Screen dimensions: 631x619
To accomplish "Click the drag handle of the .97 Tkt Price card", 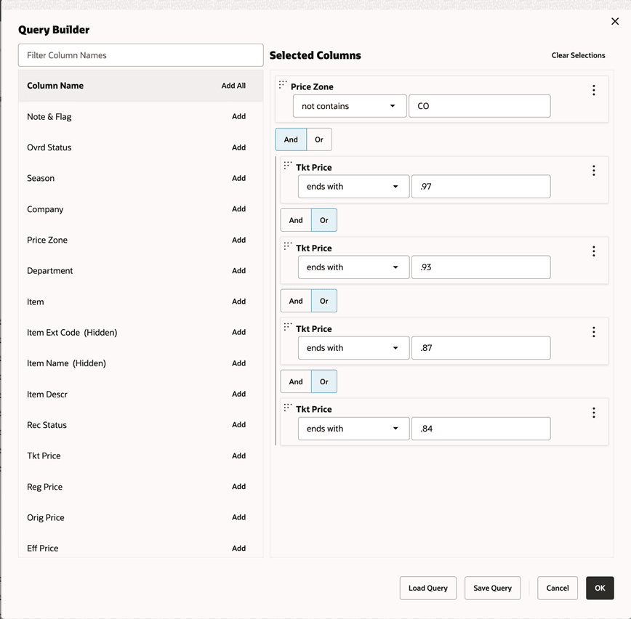I will tap(287, 166).
